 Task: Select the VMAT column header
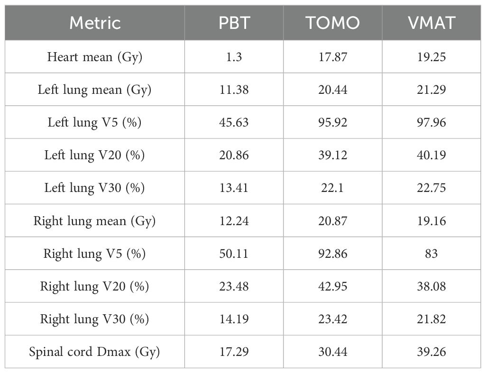pos(432,23)
